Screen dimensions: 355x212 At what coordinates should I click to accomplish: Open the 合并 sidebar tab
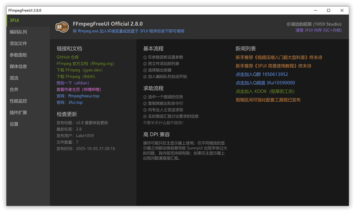click(14, 89)
